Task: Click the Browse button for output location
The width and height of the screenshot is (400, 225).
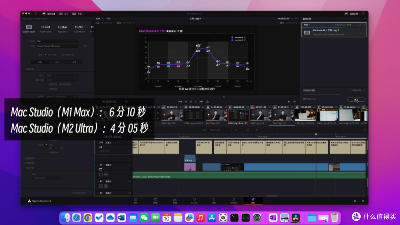Action: 84,46
